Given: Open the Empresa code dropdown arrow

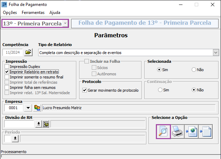Looking at the screenshot, I should [x=28, y=108].
